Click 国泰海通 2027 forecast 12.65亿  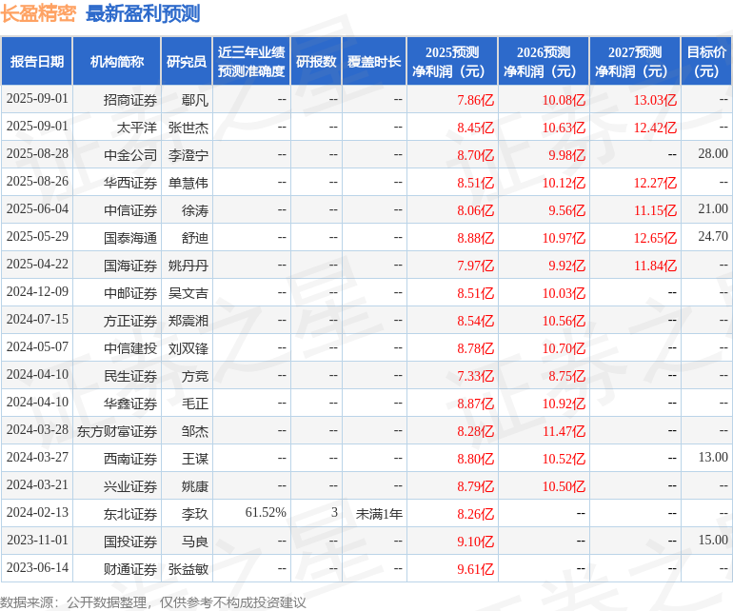(655, 238)
